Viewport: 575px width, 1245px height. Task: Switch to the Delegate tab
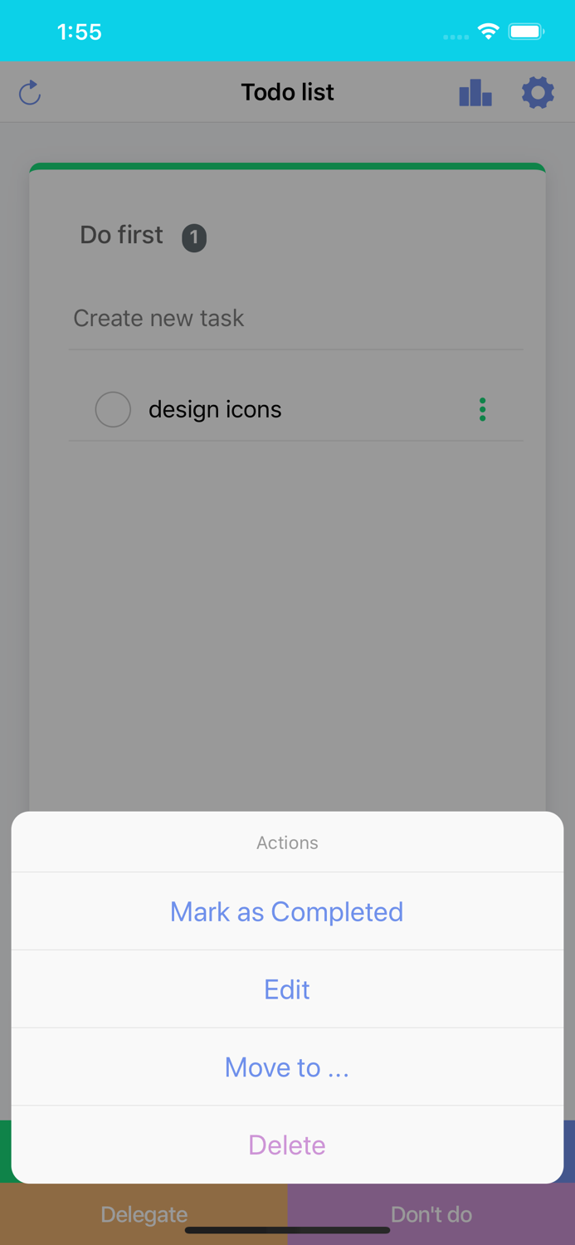tap(144, 1213)
